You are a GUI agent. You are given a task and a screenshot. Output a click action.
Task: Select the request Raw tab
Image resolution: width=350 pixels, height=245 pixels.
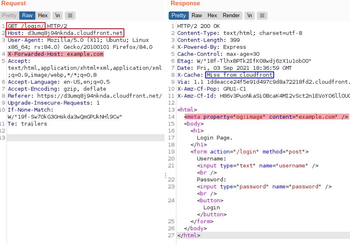27,16
